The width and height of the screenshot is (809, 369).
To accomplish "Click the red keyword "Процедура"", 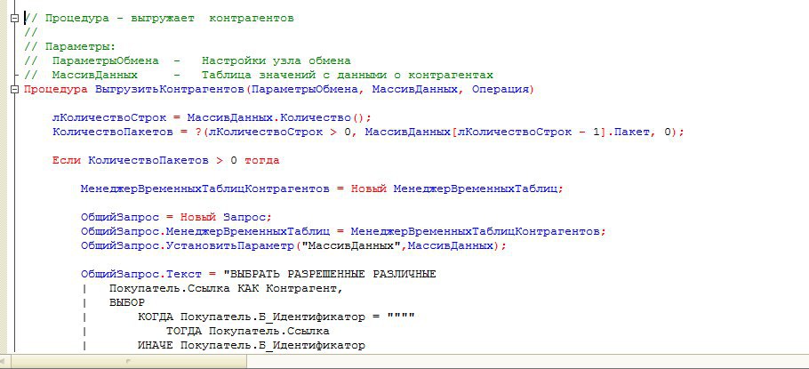I will tap(56, 89).
